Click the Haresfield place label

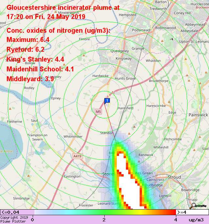click(x=126, y=108)
